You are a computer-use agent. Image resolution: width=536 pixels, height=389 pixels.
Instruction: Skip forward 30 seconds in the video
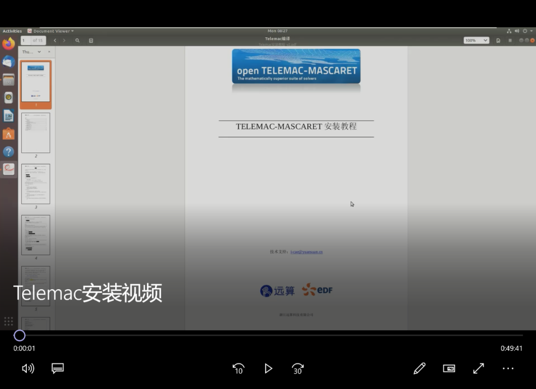pos(297,369)
